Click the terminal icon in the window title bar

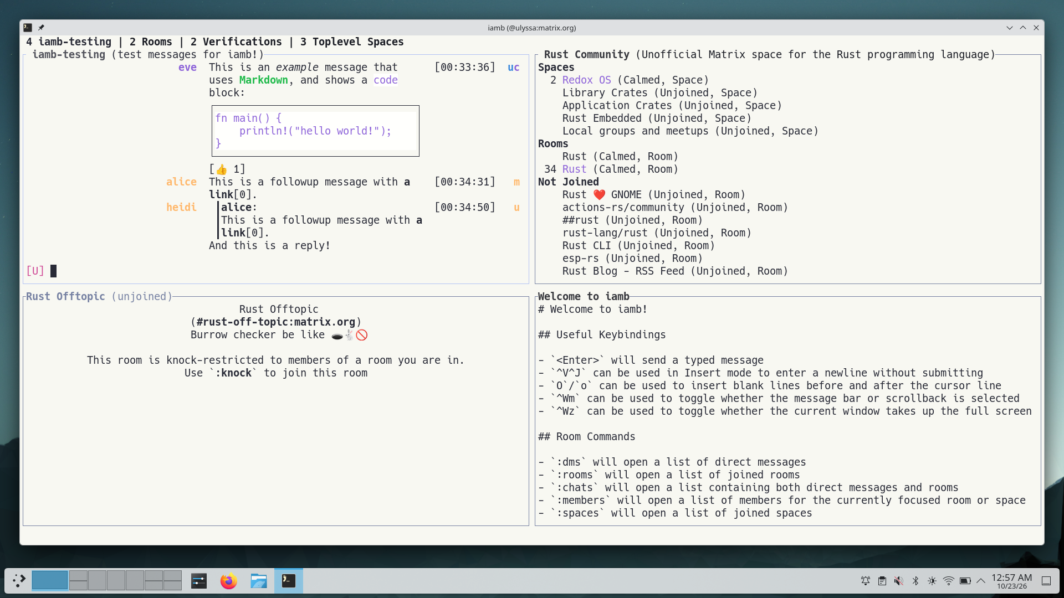point(28,28)
